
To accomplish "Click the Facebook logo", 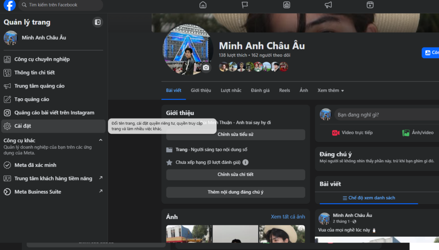I will (9, 5).
